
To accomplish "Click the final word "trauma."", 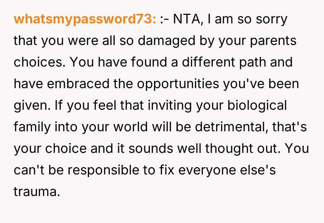I will point(37,189).
